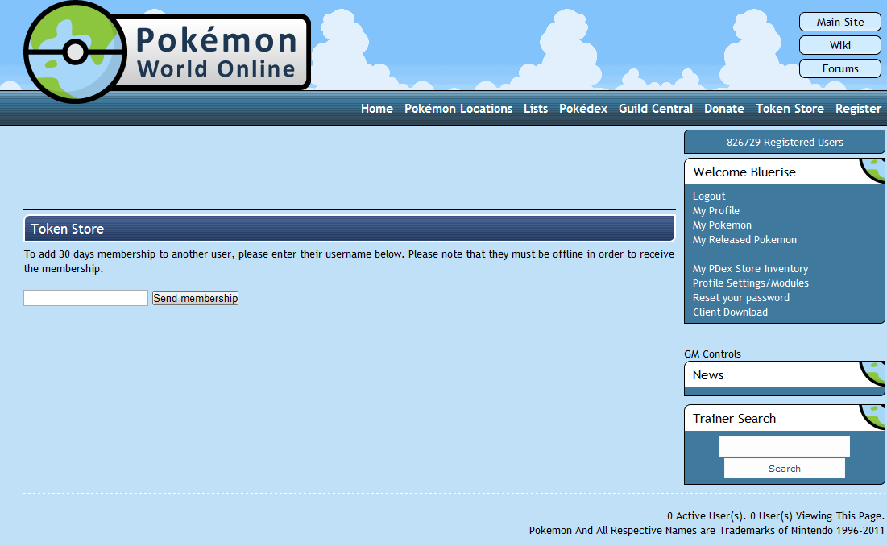Navigate to Guild Central
Image resolution: width=887 pixels, height=546 pixels.
pyautogui.click(x=655, y=109)
